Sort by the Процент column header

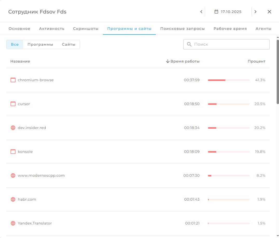tap(256, 61)
